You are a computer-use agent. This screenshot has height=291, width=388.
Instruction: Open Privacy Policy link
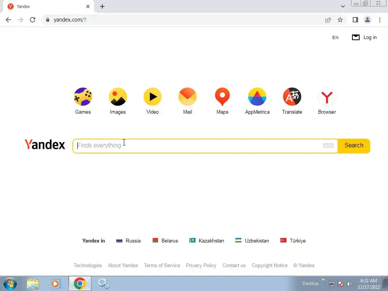(201, 265)
